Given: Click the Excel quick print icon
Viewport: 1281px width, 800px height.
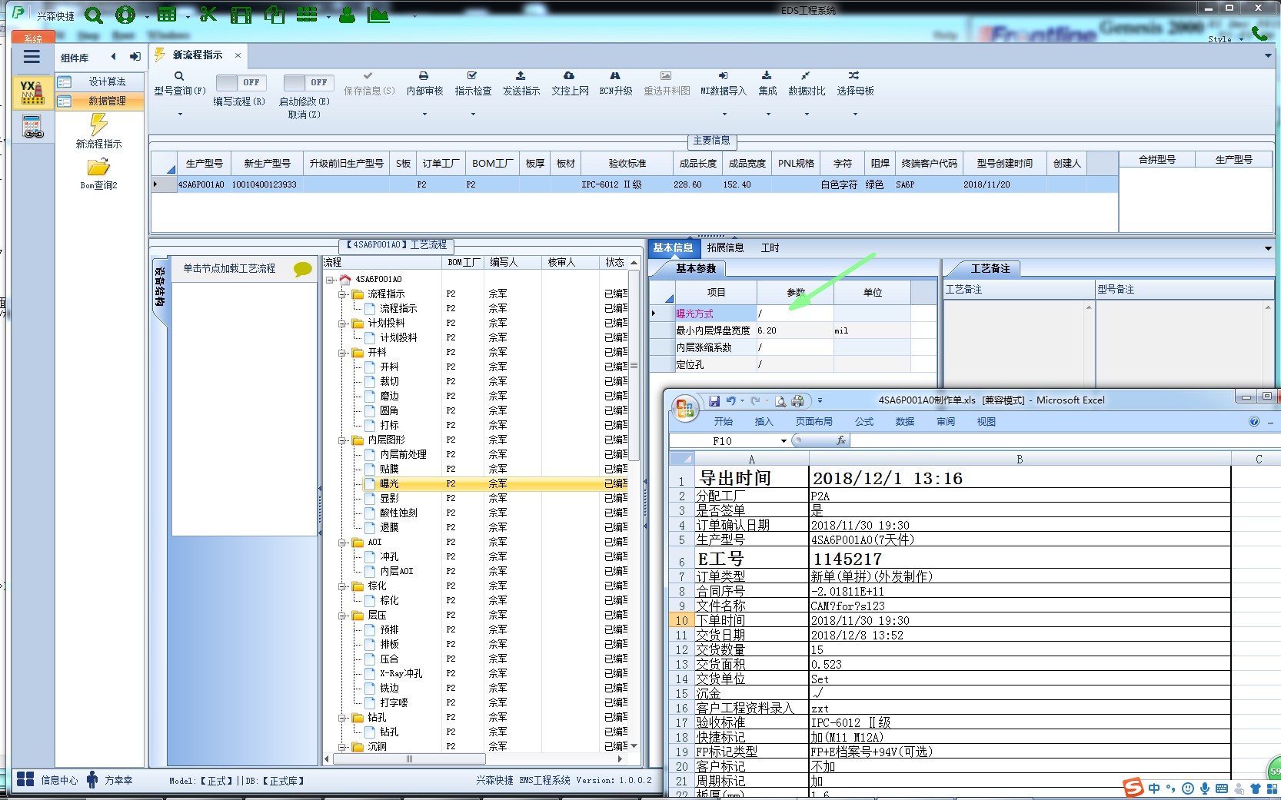Looking at the screenshot, I should tap(797, 400).
